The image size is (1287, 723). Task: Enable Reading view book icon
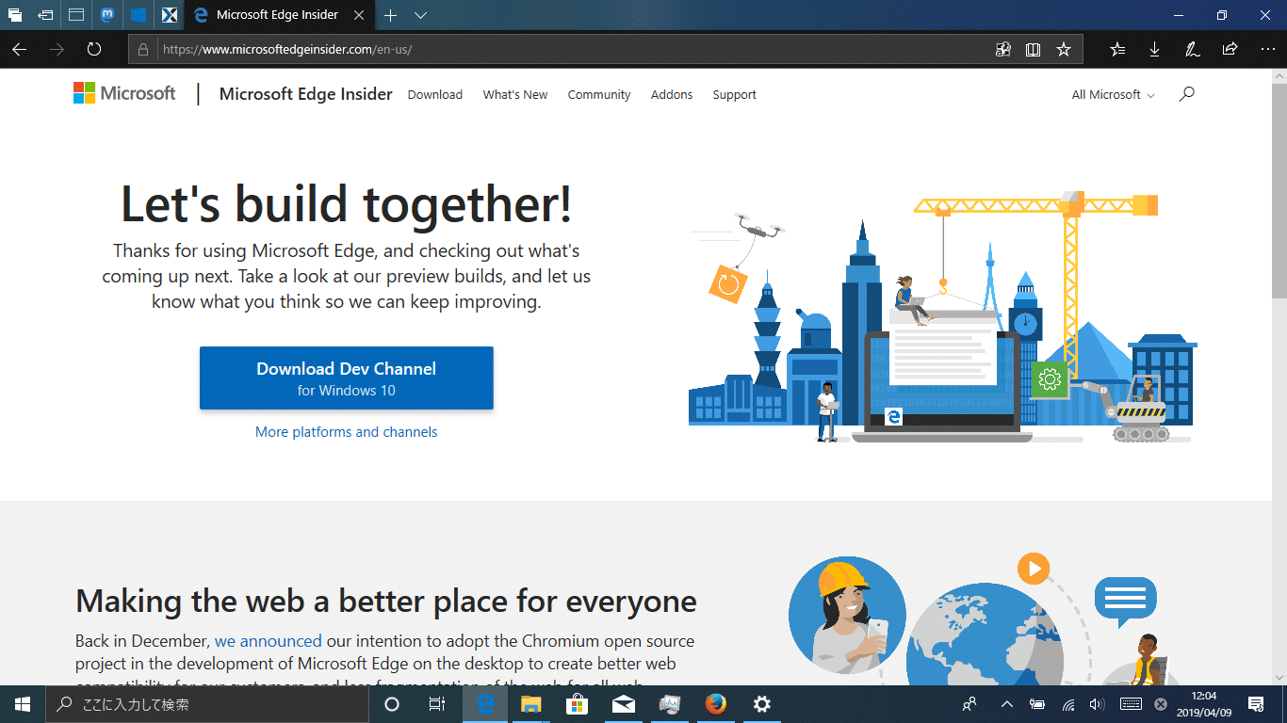[x=1033, y=50]
